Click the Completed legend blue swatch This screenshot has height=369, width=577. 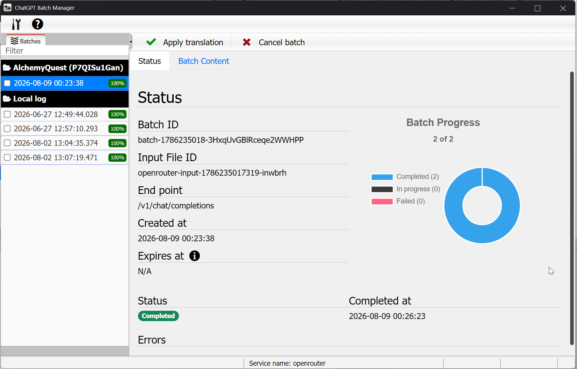(x=382, y=177)
